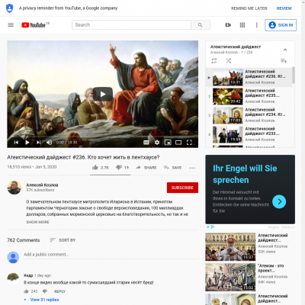Image resolution: width=305 pixels, height=305 pixels.
Task: Open the more actions ellipsis below video
Action: point(192,168)
